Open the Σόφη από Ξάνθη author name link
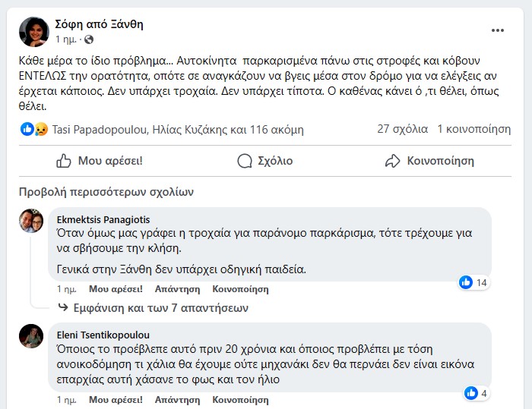This screenshot has width=532, height=409. (x=100, y=24)
